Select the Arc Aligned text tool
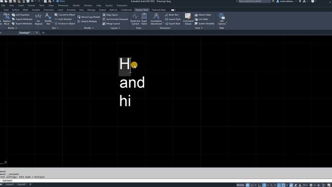 point(38,19)
